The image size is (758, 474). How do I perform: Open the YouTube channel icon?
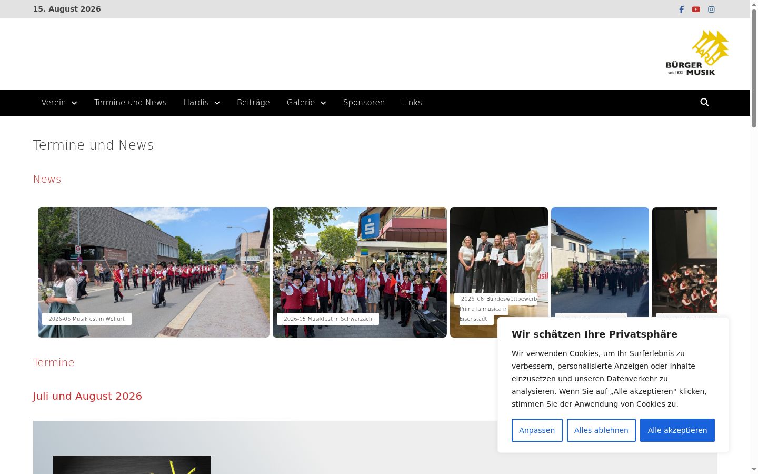point(696,9)
